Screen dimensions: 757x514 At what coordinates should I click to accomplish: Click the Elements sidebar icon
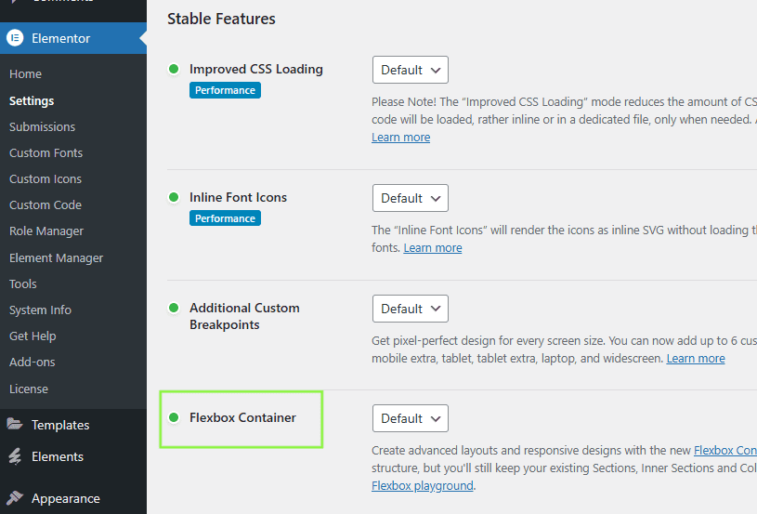point(15,456)
